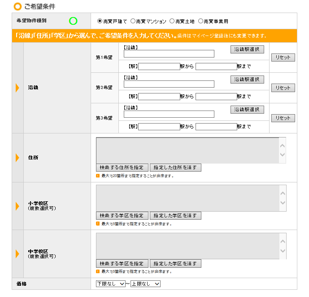Click the 第2希望 starting station field

click(x=159, y=97)
